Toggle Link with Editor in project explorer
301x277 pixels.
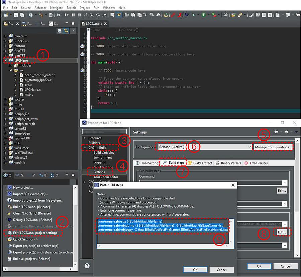66,31
